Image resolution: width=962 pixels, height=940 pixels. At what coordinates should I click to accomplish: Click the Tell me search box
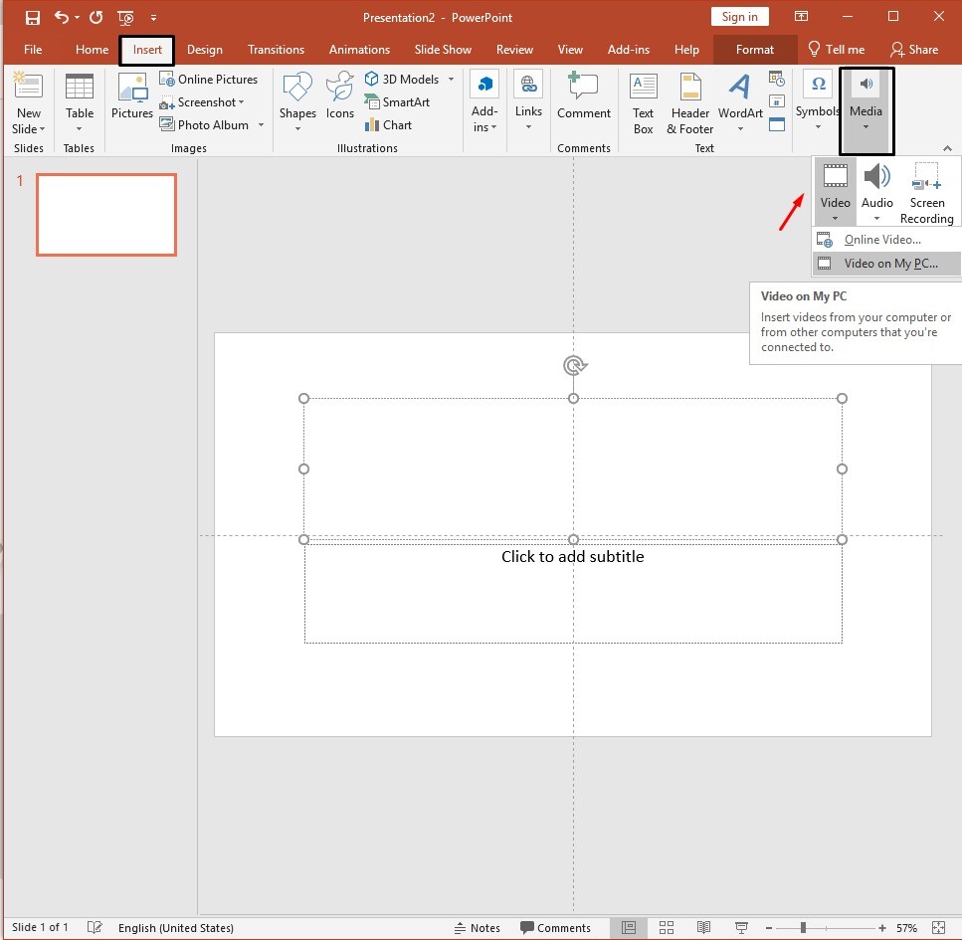pos(837,50)
